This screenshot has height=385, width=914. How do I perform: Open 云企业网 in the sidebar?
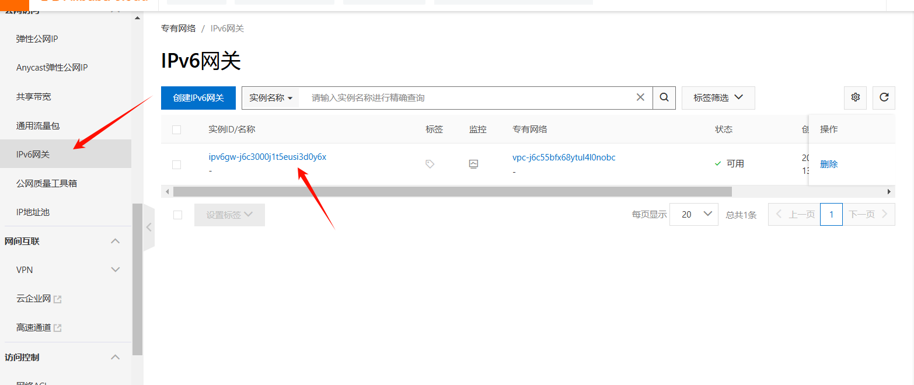click(x=34, y=299)
